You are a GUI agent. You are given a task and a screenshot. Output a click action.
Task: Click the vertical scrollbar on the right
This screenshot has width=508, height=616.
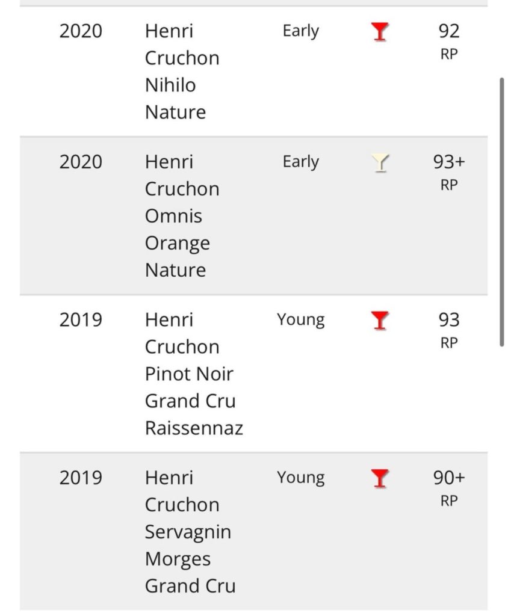tap(501, 211)
